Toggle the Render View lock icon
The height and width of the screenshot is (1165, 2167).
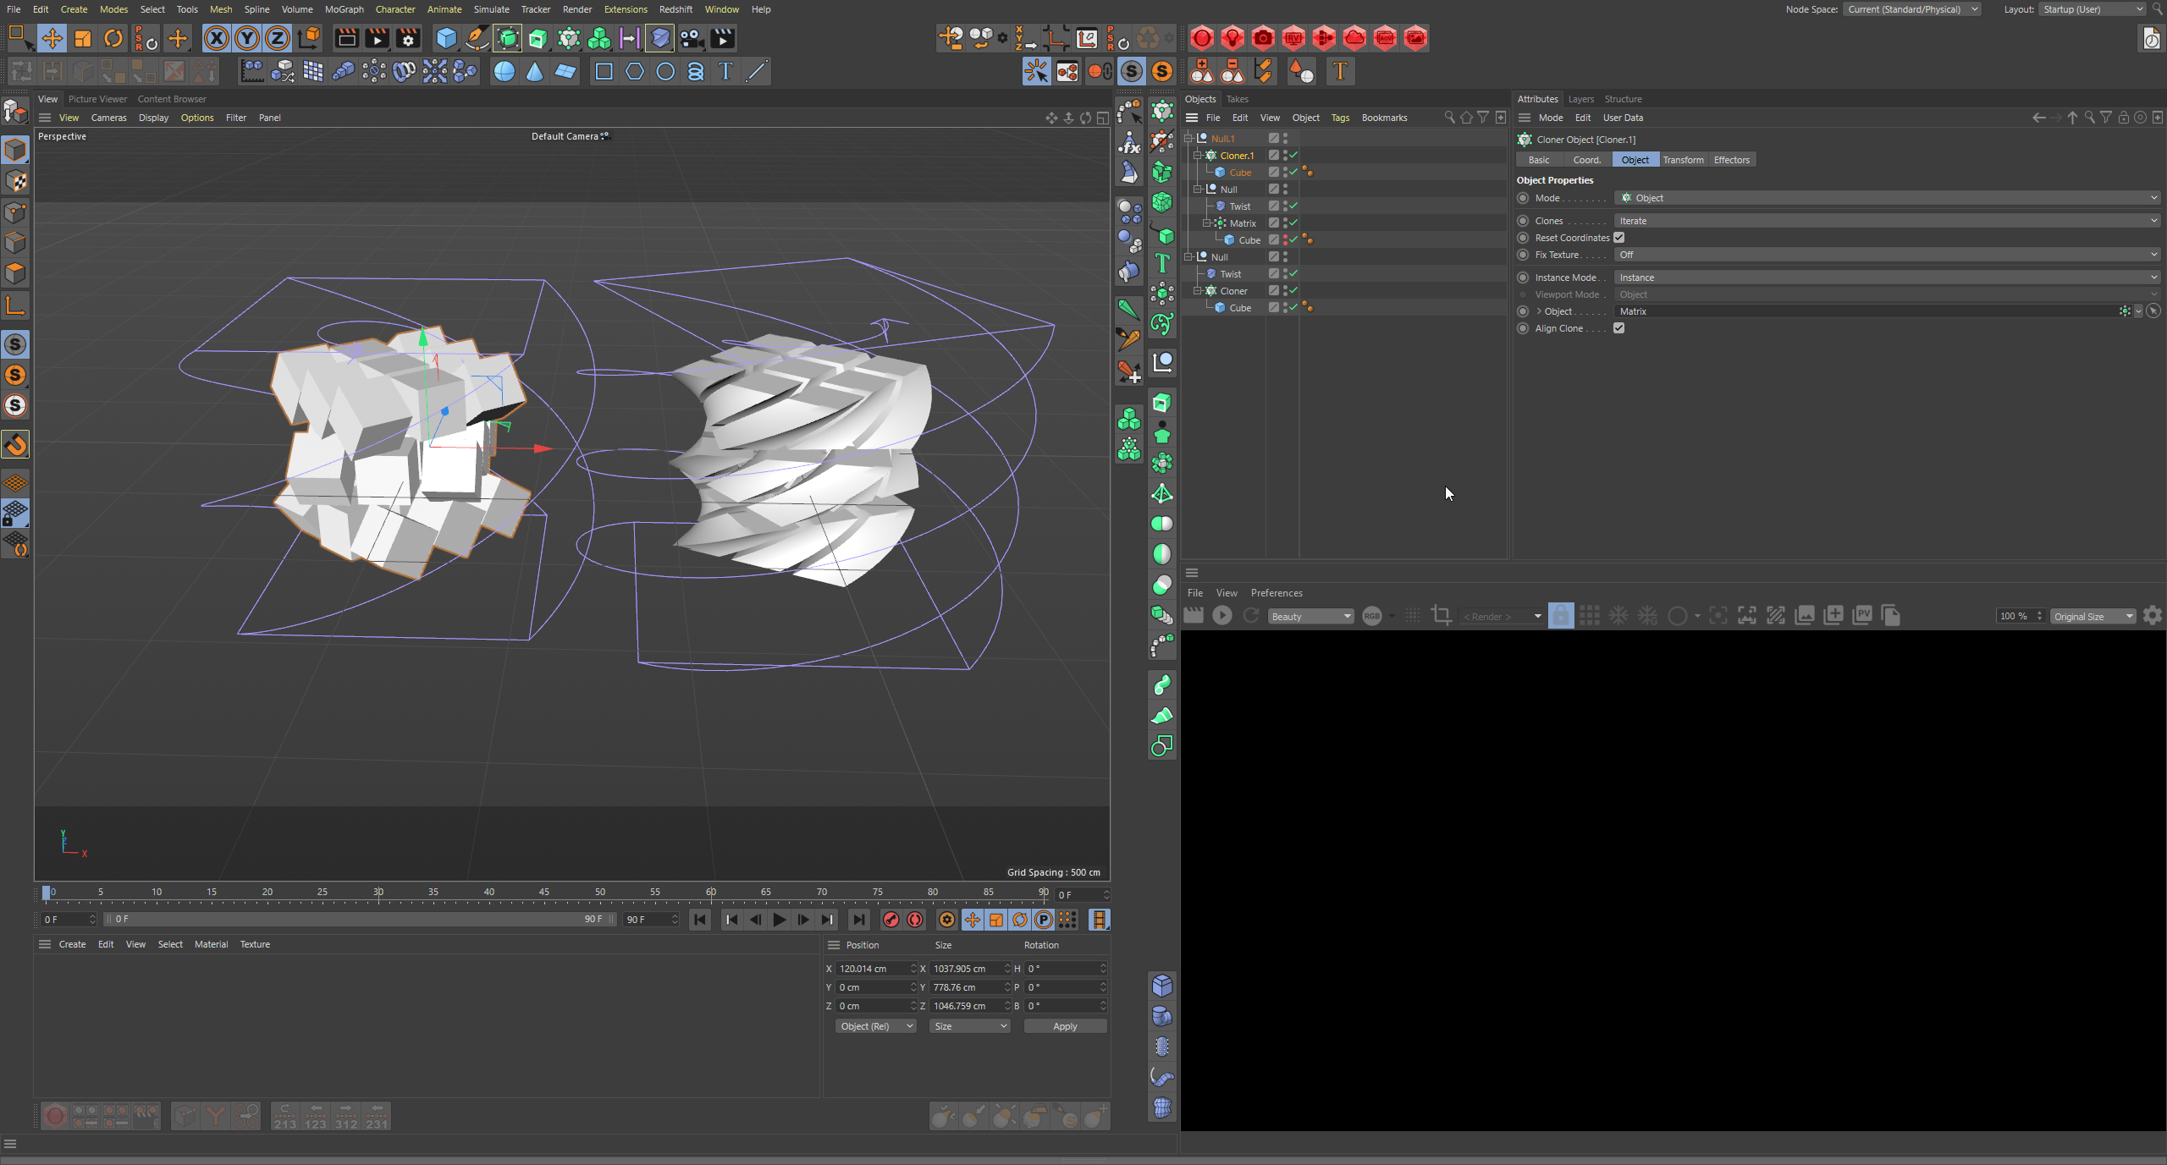[x=1561, y=616]
